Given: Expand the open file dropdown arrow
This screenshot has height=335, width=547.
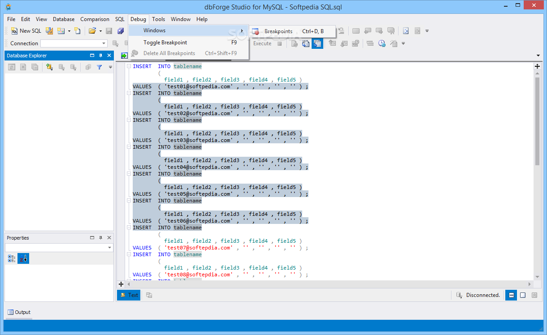Looking at the screenshot, I should pos(100,31).
